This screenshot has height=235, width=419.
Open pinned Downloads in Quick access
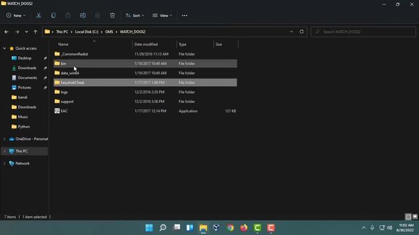tap(27, 68)
